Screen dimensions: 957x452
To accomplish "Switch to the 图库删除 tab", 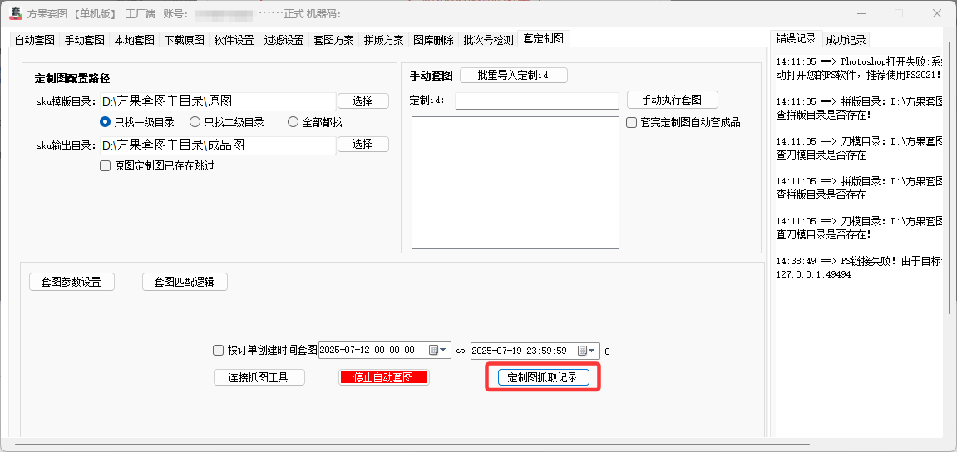I will [x=433, y=40].
